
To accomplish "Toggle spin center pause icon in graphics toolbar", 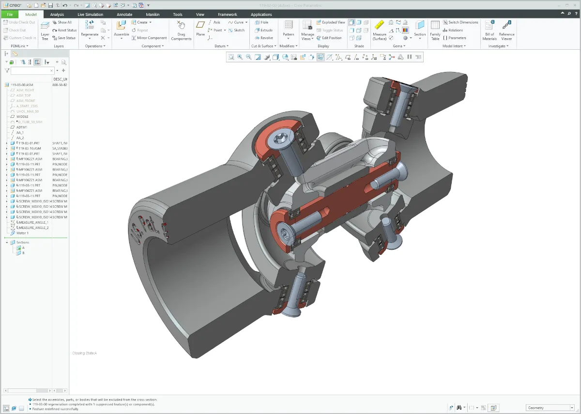I will pyautogui.click(x=410, y=57).
